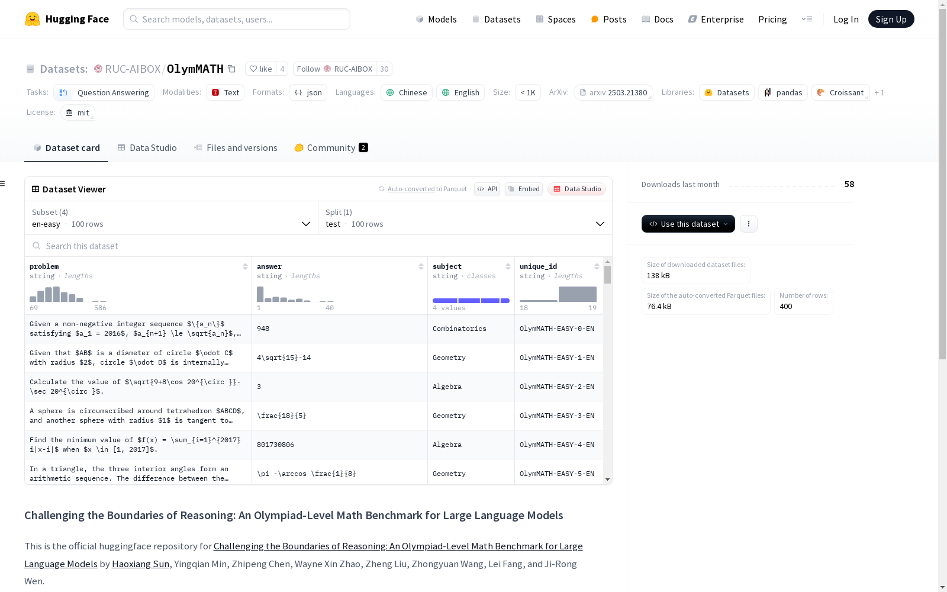
Task: Click the mit license tag
Action: click(78, 112)
